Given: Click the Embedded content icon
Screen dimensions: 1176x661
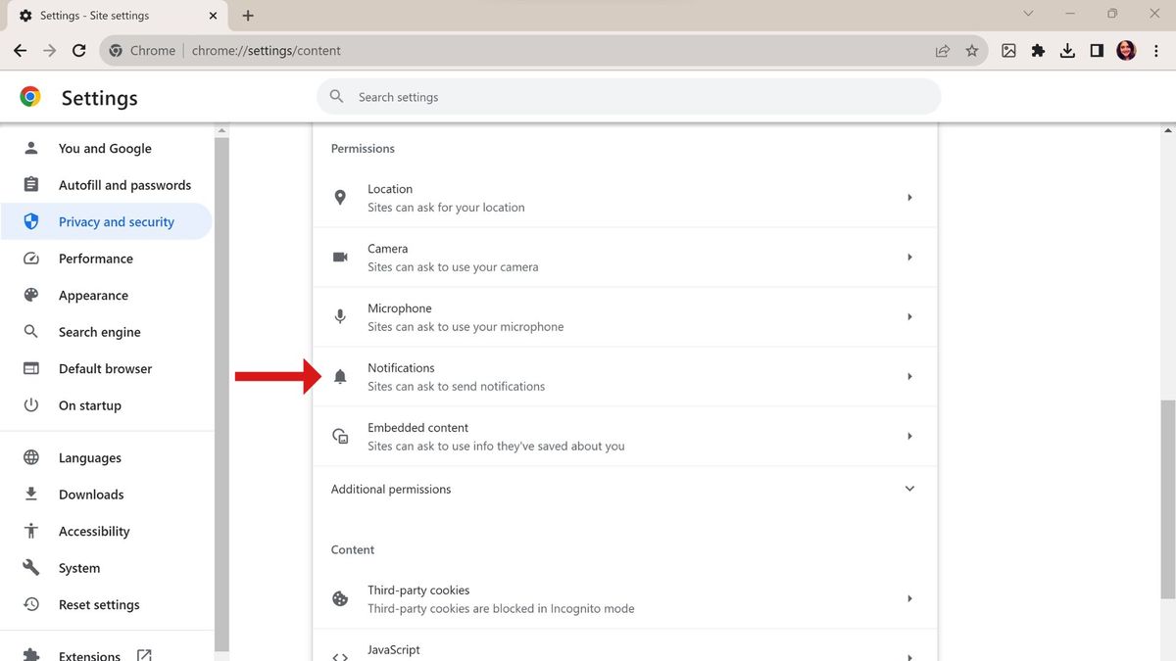Looking at the screenshot, I should pos(340,436).
